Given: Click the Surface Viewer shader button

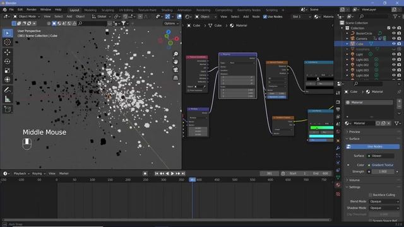Looking at the screenshot, I should [381, 156].
